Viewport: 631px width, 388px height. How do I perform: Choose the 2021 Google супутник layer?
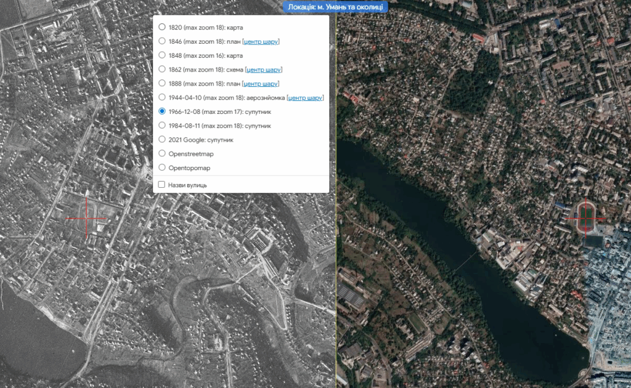click(x=162, y=140)
